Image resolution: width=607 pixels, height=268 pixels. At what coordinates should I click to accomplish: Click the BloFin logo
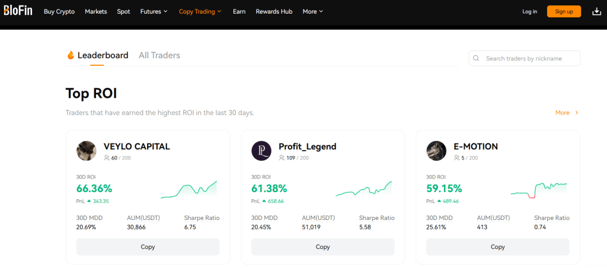click(x=18, y=11)
